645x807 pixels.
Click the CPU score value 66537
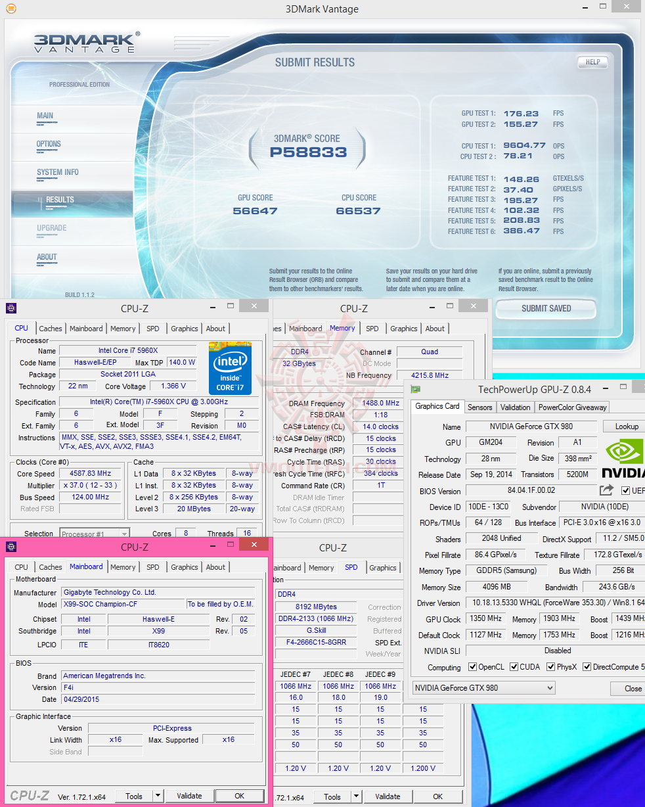coord(358,211)
